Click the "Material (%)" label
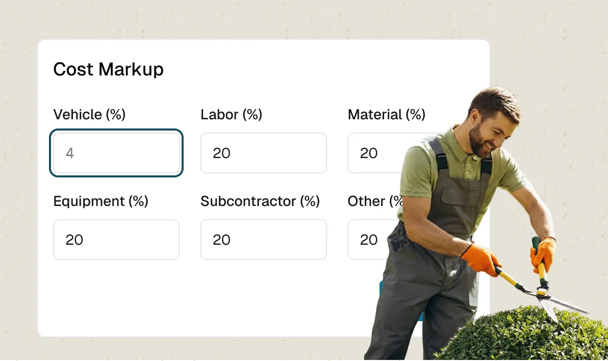The height and width of the screenshot is (361, 608). coord(386,114)
